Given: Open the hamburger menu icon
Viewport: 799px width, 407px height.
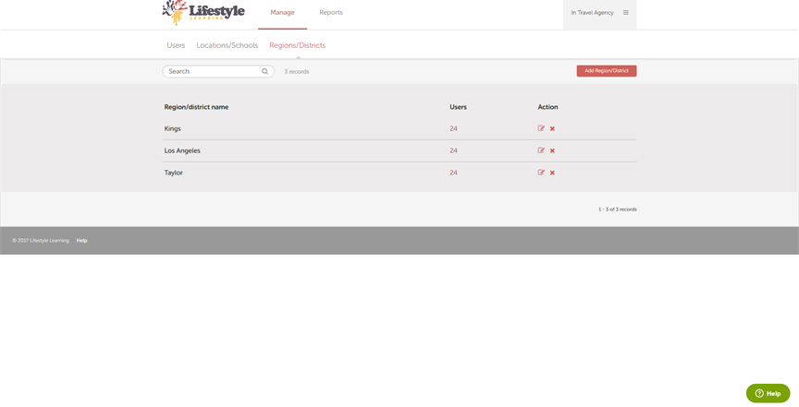Looking at the screenshot, I should [x=626, y=13].
